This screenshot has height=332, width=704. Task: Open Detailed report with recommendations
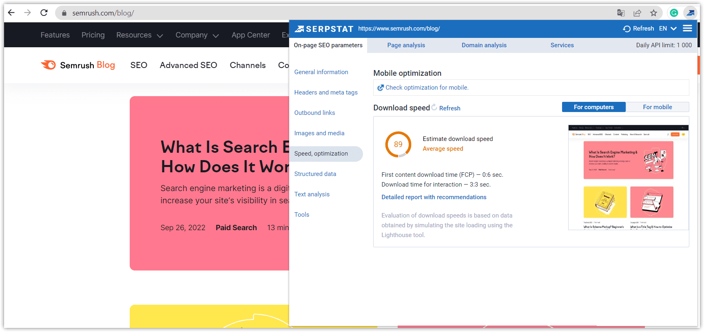click(x=434, y=197)
